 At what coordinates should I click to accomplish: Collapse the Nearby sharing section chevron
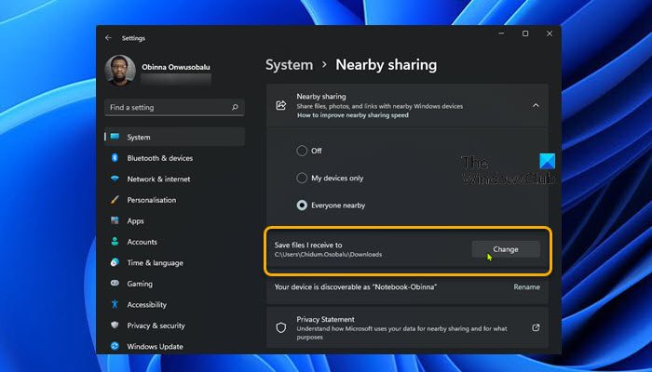click(x=536, y=106)
